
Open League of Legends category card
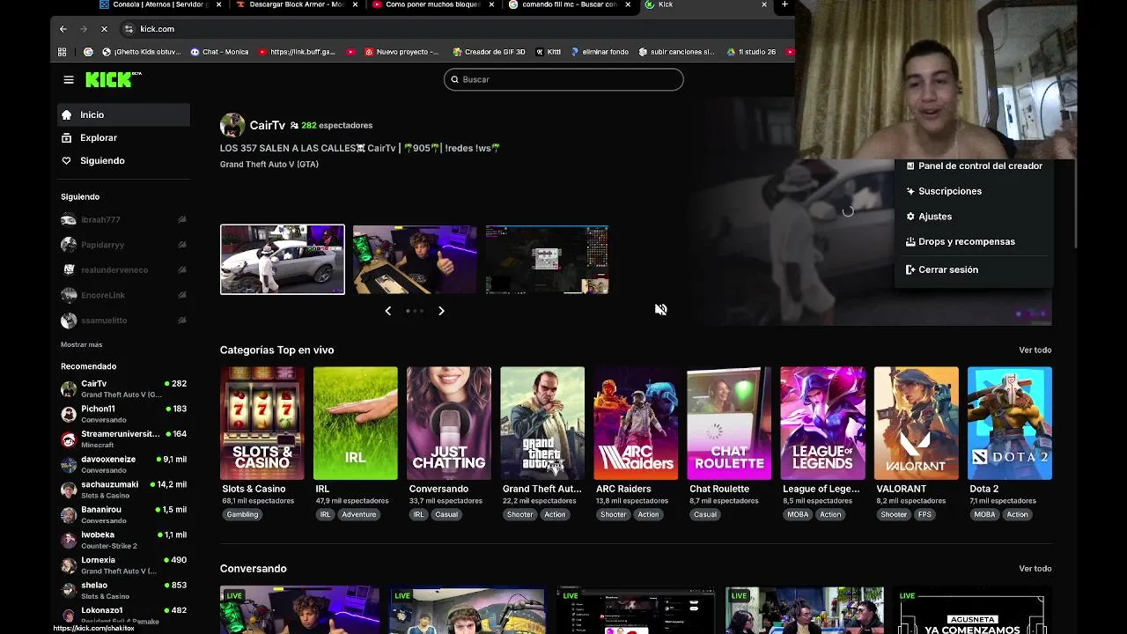coord(822,424)
